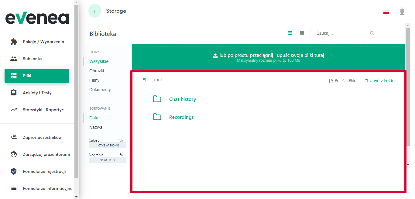This screenshot has width=415, height=199.
Task: Open Formularze informacyjne
Action: click(48, 188)
